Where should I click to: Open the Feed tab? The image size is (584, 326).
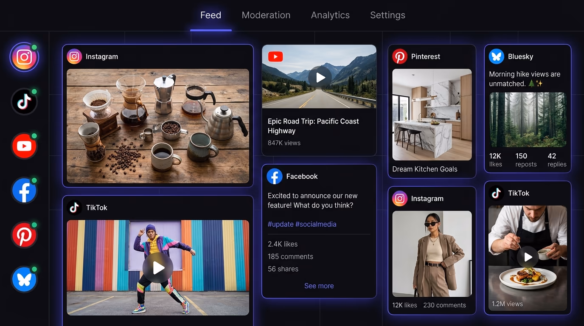(x=211, y=15)
